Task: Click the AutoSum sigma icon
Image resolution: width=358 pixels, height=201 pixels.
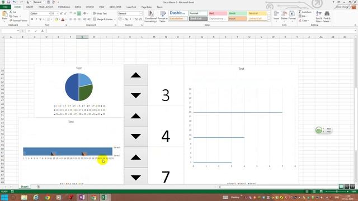Action: tap(300, 12)
